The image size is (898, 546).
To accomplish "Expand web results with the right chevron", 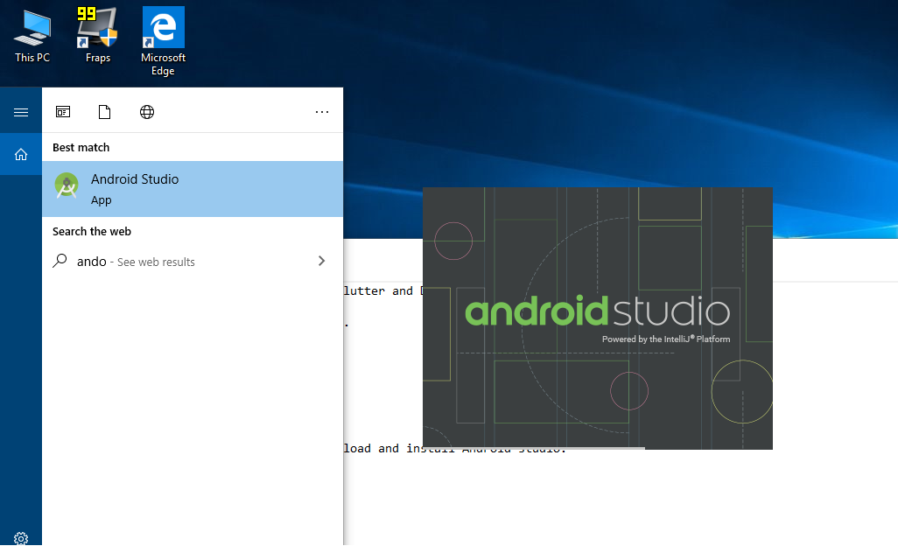I will coord(321,261).
